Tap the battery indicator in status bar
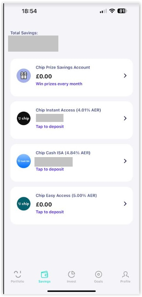 (123, 11)
